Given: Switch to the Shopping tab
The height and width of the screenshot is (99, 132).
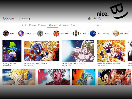Looking at the screenshot, I should point(64,25).
